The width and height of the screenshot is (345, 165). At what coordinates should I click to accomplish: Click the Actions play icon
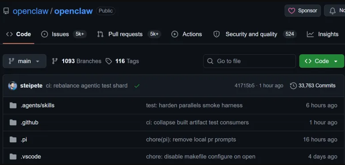pyautogui.click(x=175, y=34)
